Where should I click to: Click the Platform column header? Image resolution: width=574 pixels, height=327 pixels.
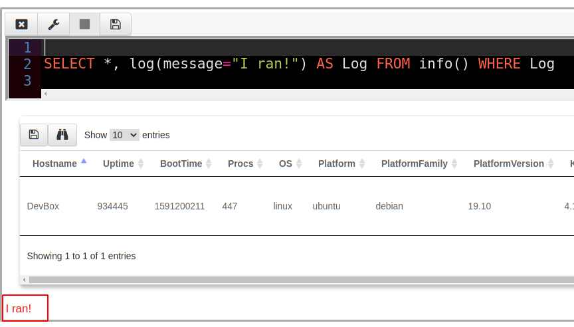point(337,163)
